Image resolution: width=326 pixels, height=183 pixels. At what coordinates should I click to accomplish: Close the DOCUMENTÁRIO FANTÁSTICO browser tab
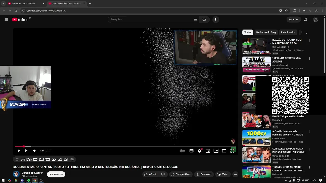point(84,4)
